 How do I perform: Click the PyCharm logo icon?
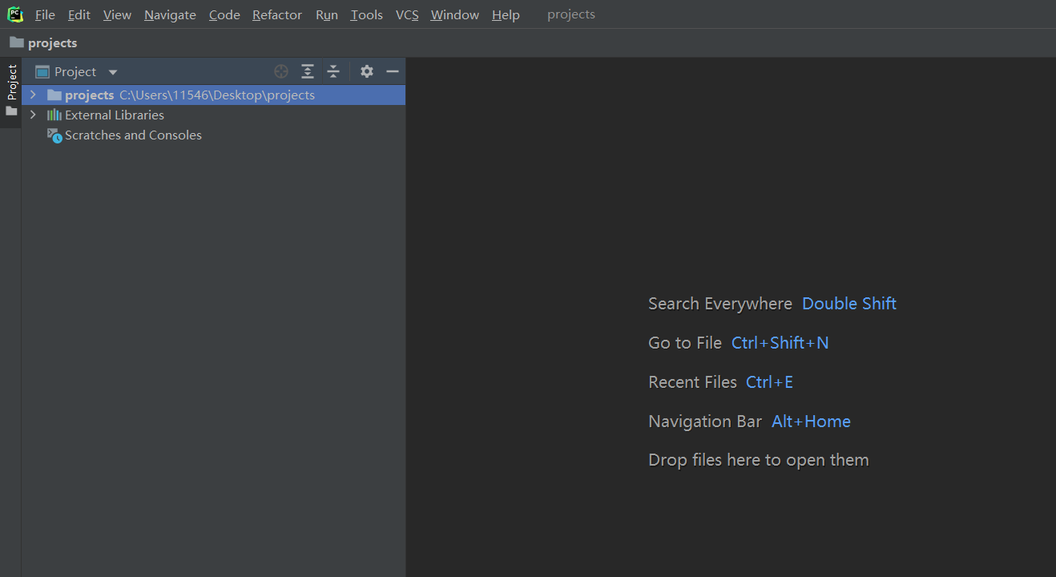coord(15,14)
